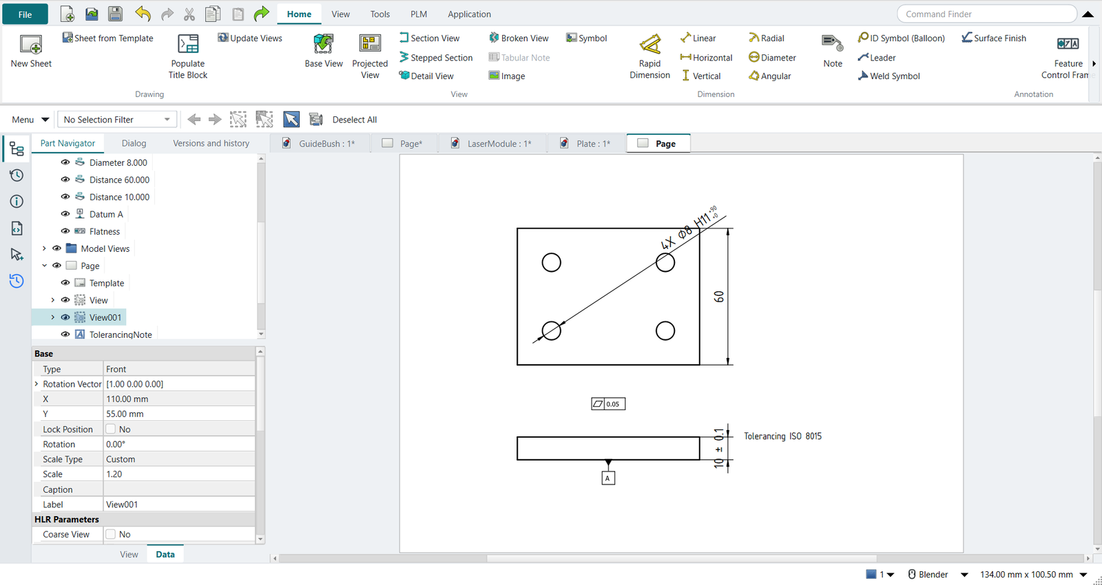Add a Projected View

pos(370,56)
